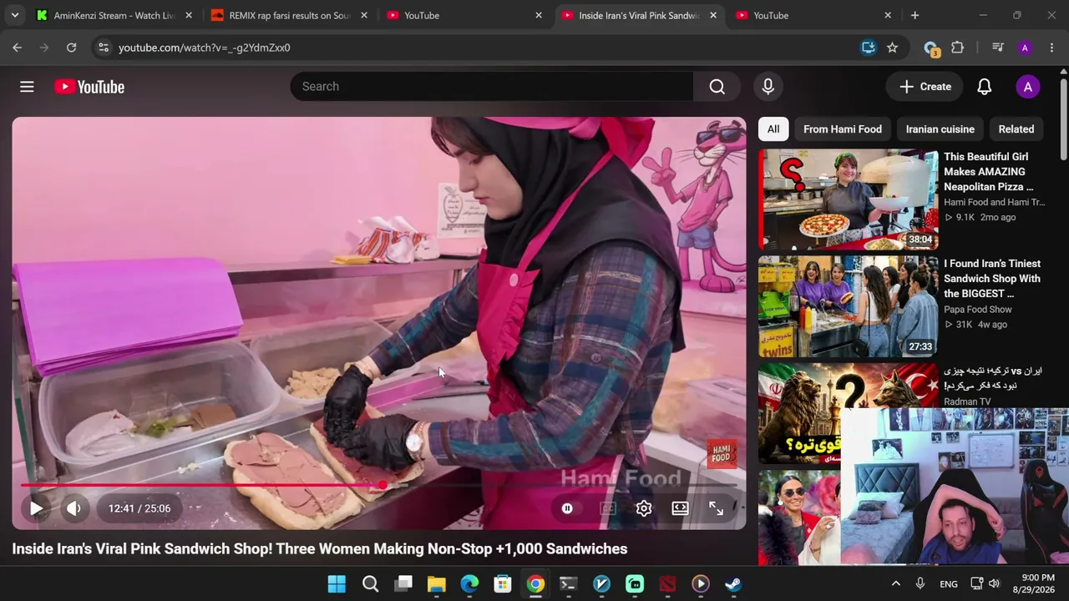Open the Neapolitan Pizza video thumbnail

(849, 199)
